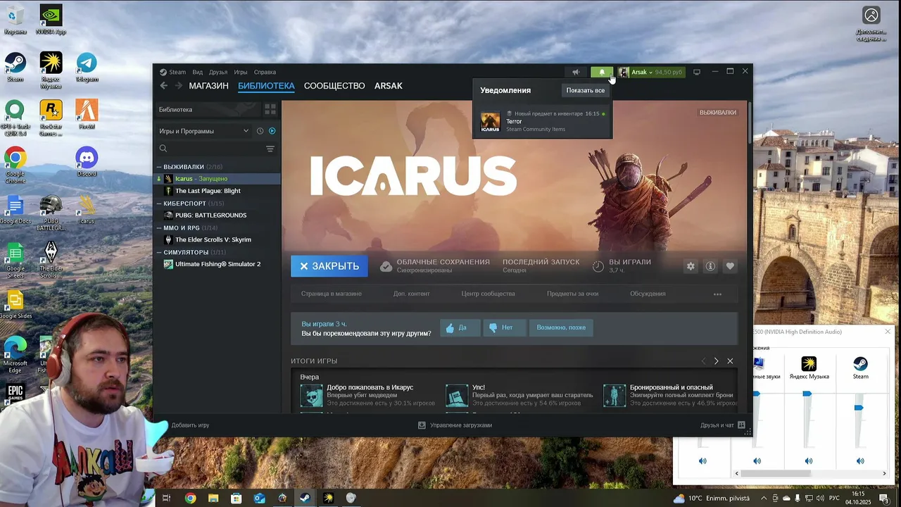
Task: Open the advanced filter options icon
Action: (x=270, y=149)
